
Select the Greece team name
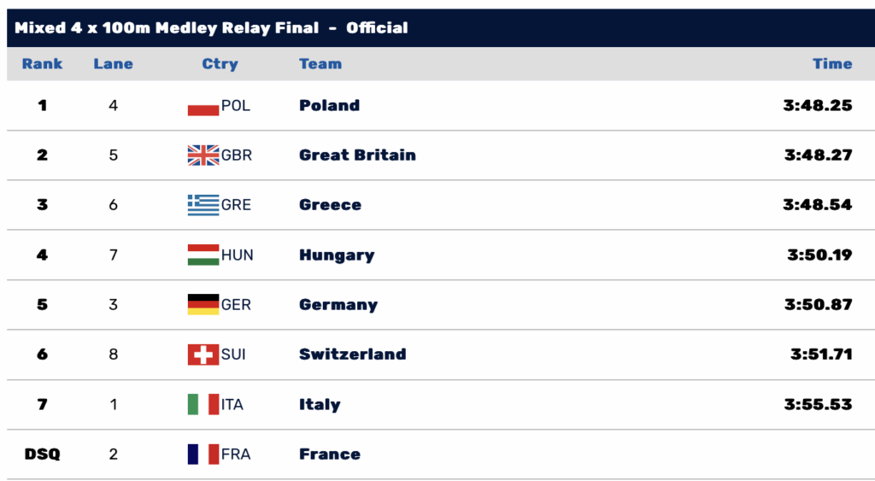point(330,205)
